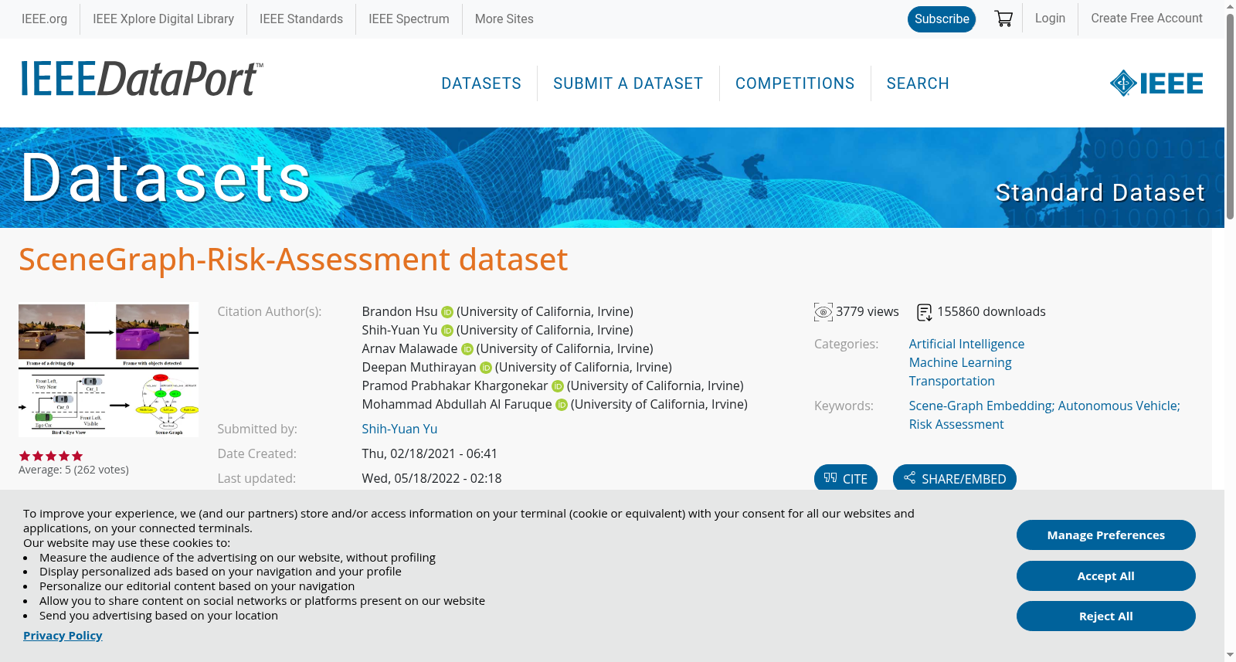The width and height of the screenshot is (1236, 662).
Task: Open IEEE Spectrum link
Action: [409, 19]
